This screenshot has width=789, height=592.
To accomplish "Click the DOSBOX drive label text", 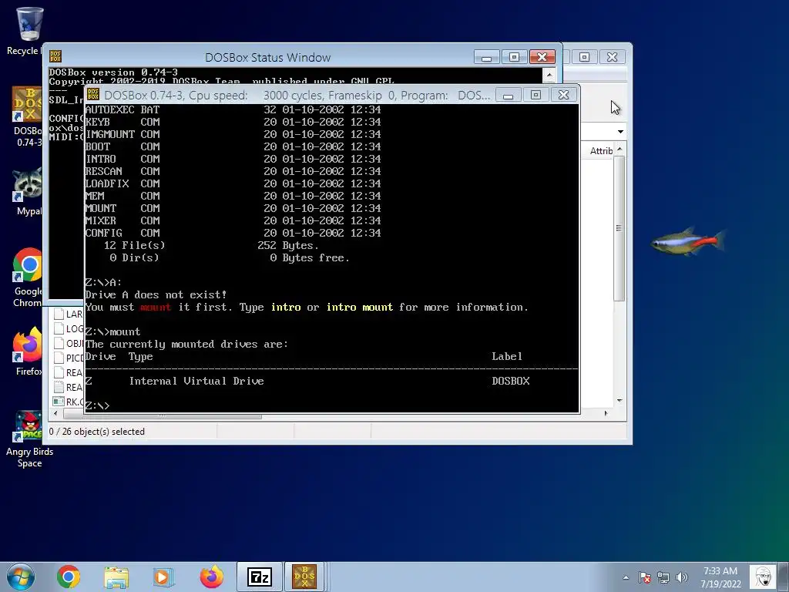I will [511, 381].
